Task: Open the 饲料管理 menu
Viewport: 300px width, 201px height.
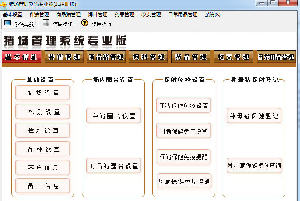Action: [x=98, y=14]
